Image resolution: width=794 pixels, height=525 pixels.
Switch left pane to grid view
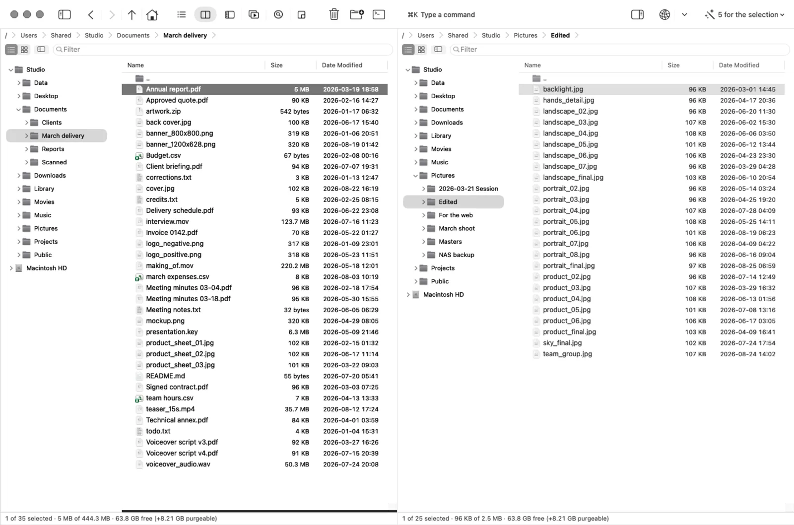[x=24, y=49]
